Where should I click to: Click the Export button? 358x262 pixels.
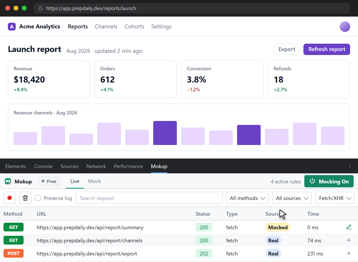click(287, 49)
